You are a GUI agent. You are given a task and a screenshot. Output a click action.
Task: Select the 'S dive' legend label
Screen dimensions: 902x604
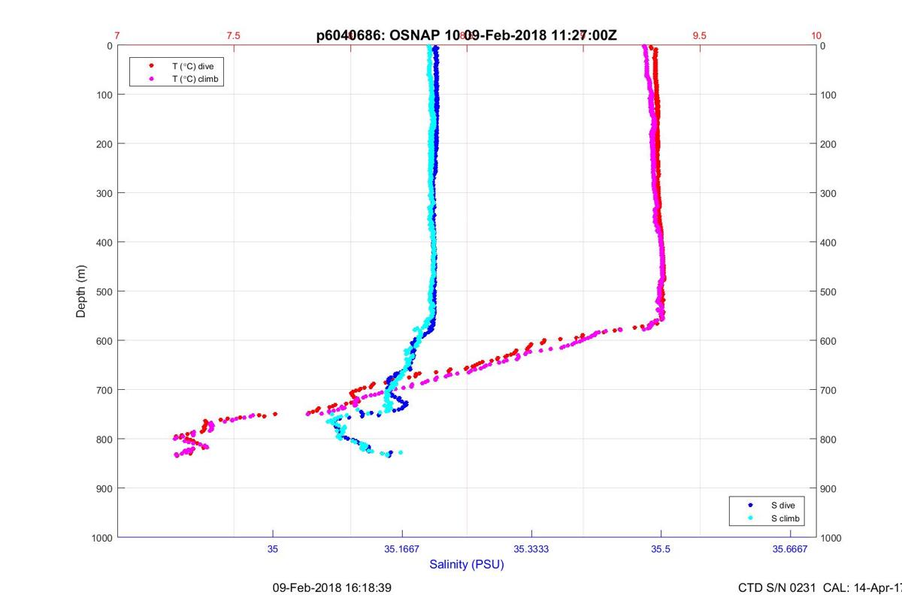[782, 506]
